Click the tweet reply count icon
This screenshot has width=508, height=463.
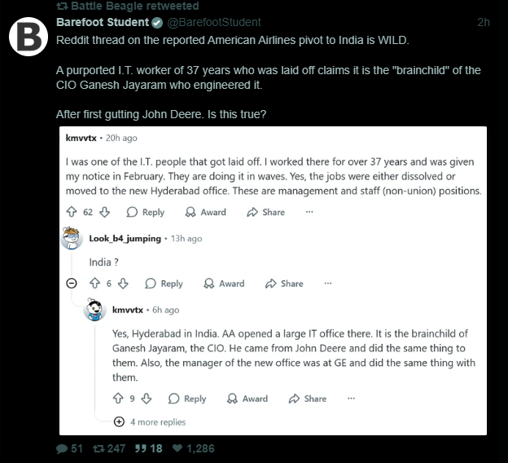(63, 448)
